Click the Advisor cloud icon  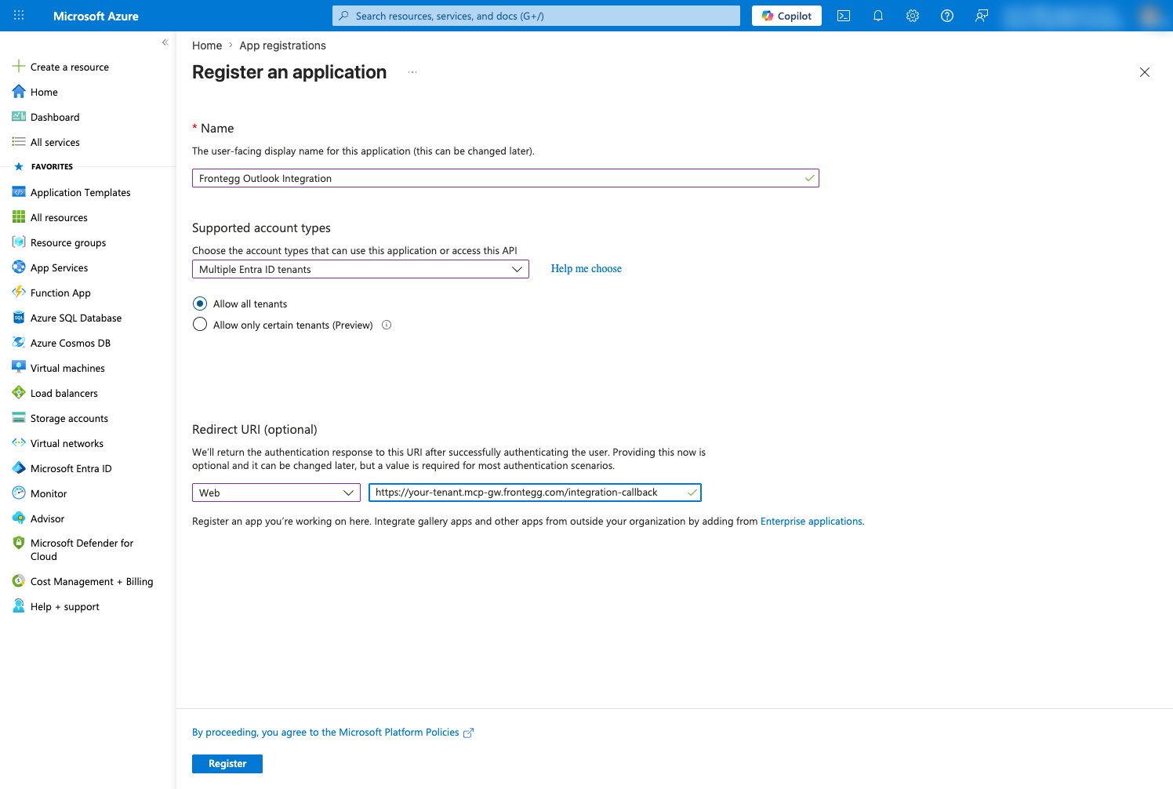(19, 518)
